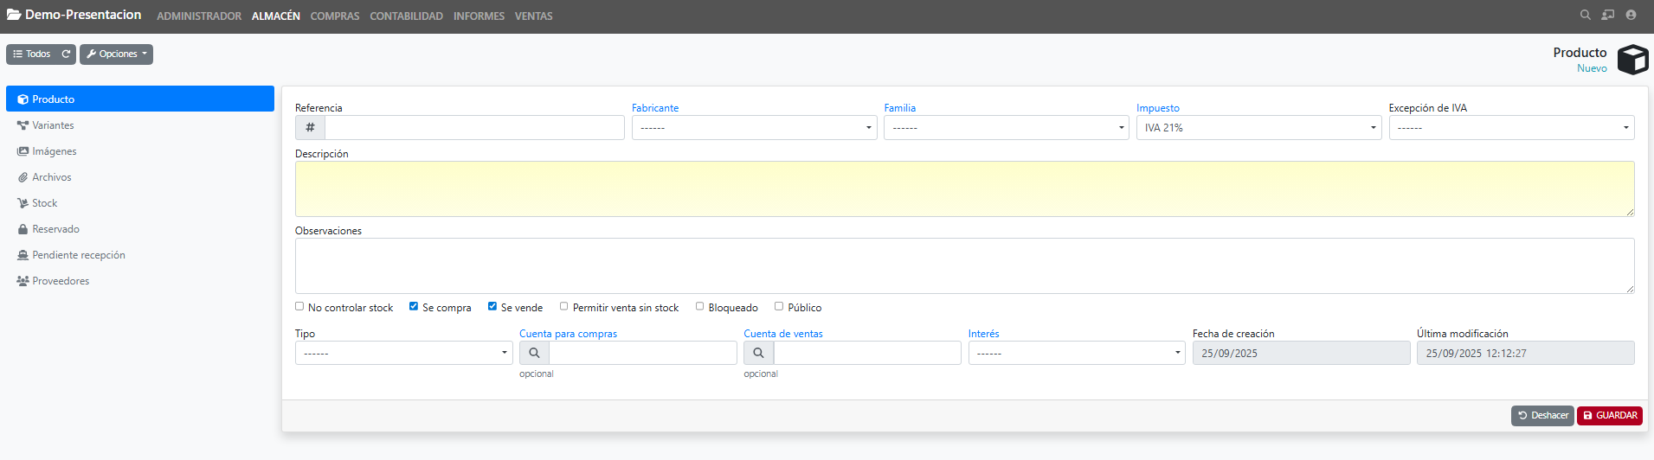Open the Opciones dropdown button
This screenshot has height=460, width=1654.
pyautogui.click(x=117, y=54)
